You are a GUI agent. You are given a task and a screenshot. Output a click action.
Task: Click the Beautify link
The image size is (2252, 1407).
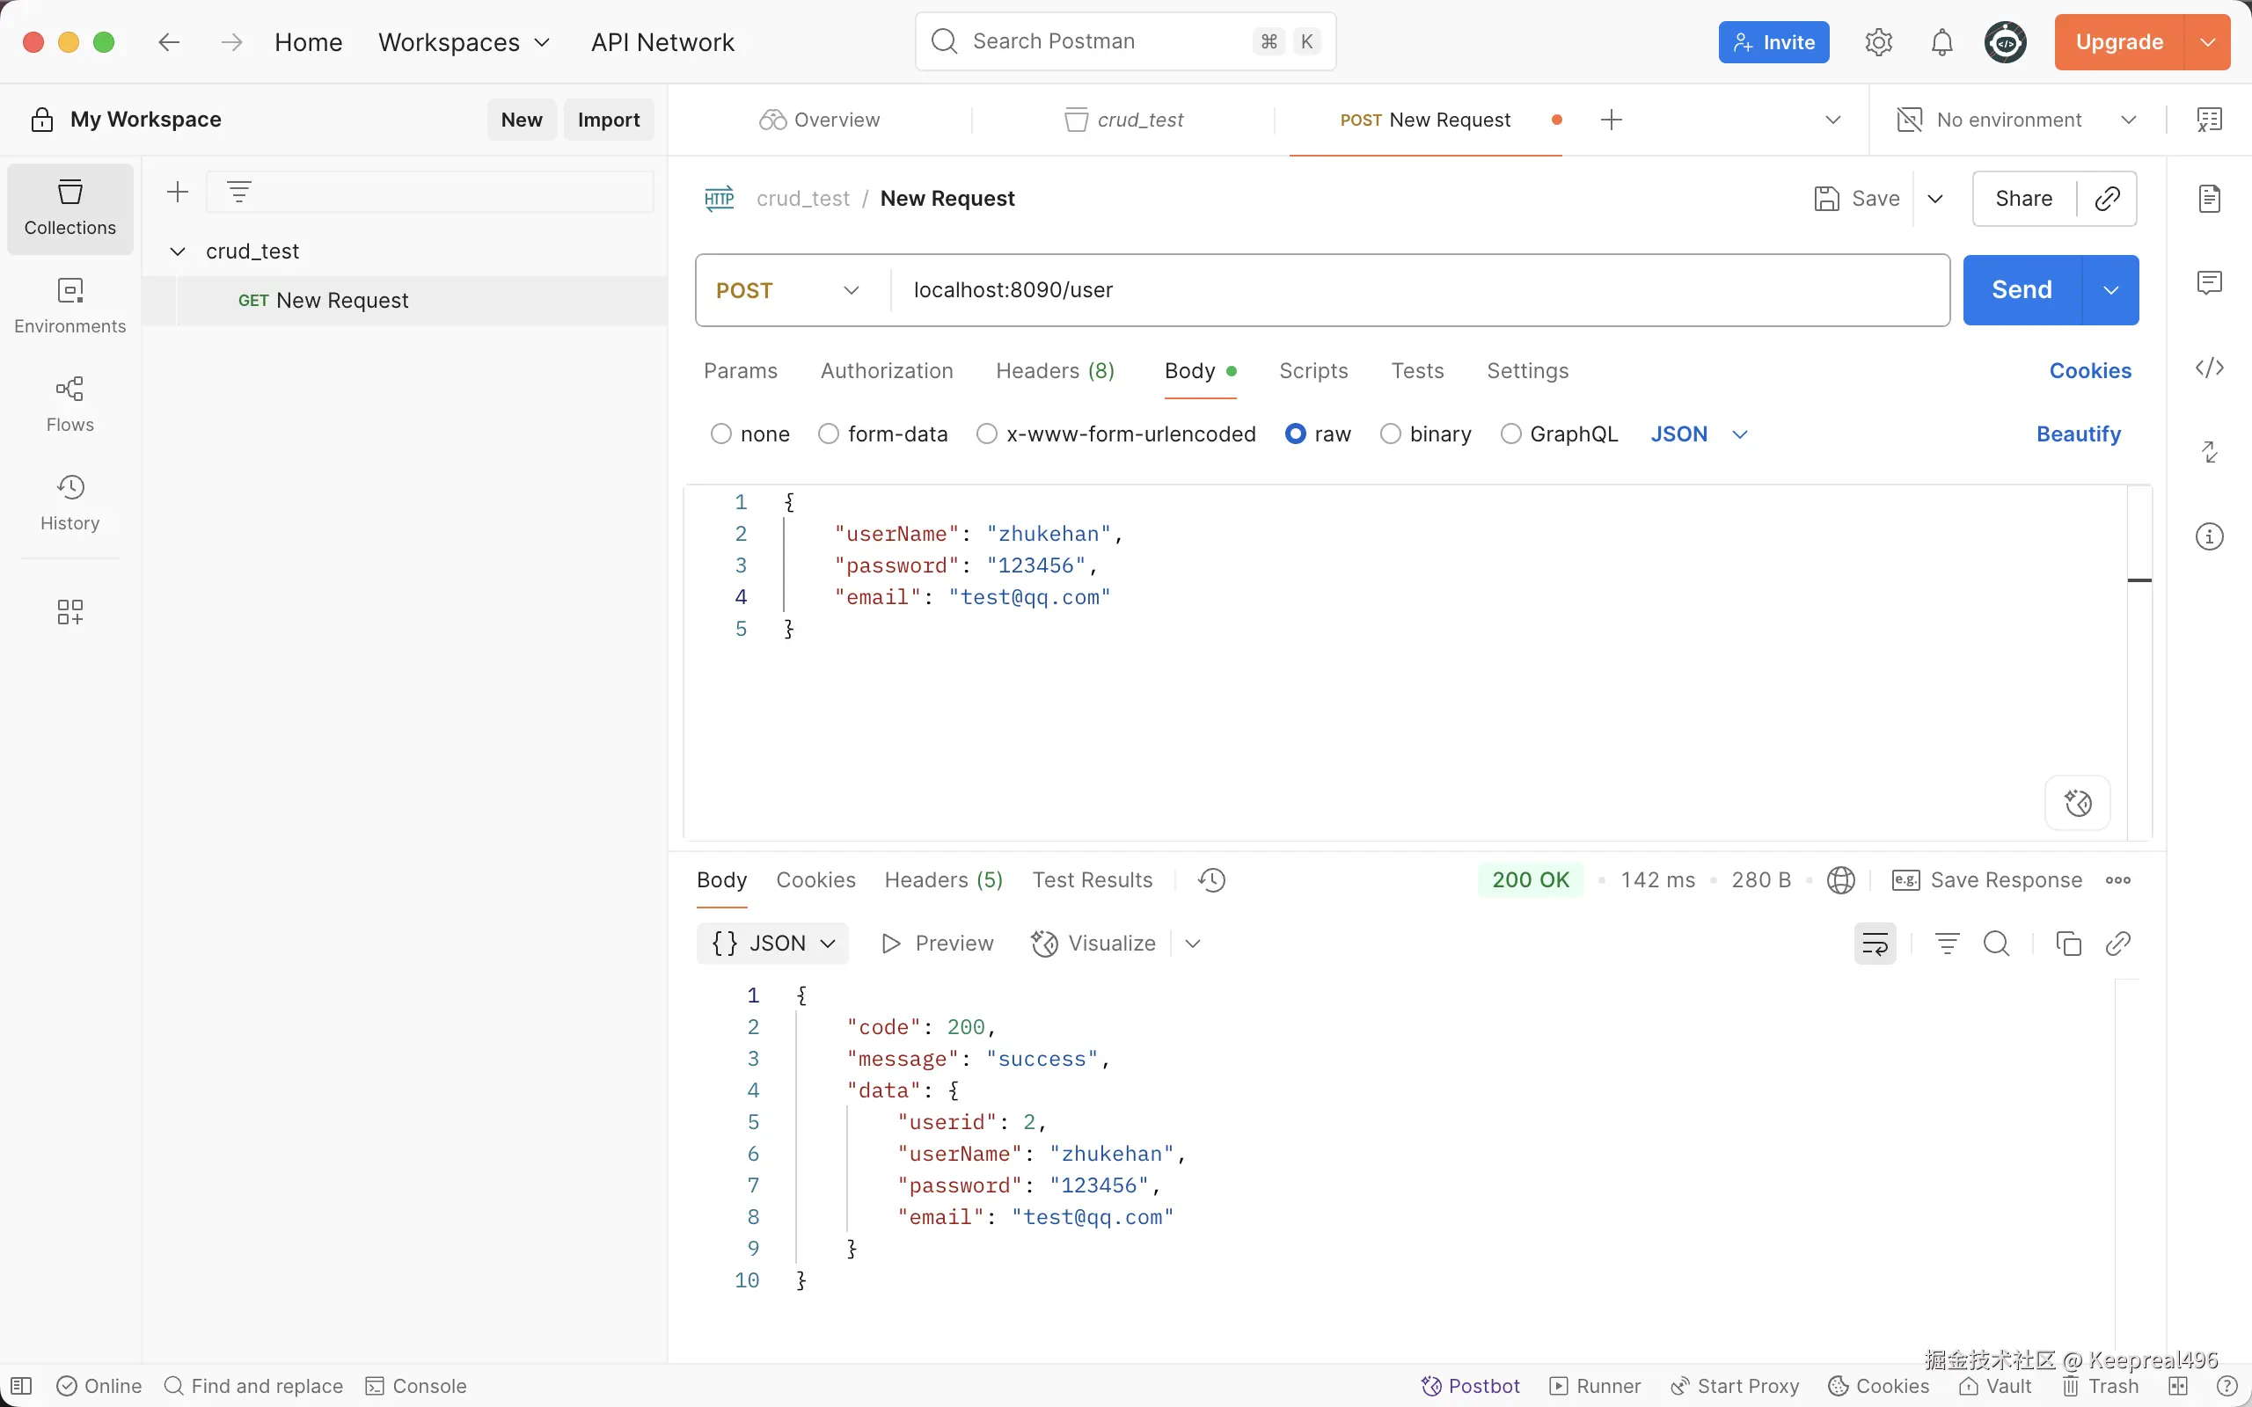coord(2077,434)
